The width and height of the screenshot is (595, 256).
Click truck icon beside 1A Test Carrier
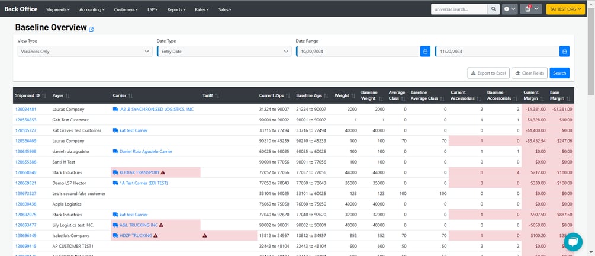pyautogui.click(x=115, y=183)
